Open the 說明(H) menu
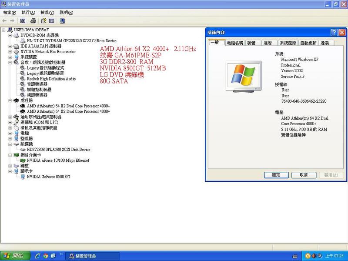Viewport: 348px width, 261px height. pos(66,13)
